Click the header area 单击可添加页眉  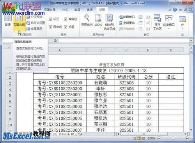(112, 65)
